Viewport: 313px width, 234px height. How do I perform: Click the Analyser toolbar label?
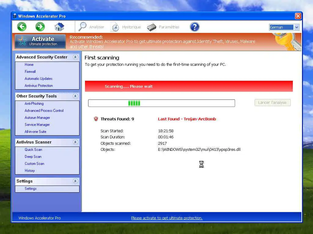97,27
